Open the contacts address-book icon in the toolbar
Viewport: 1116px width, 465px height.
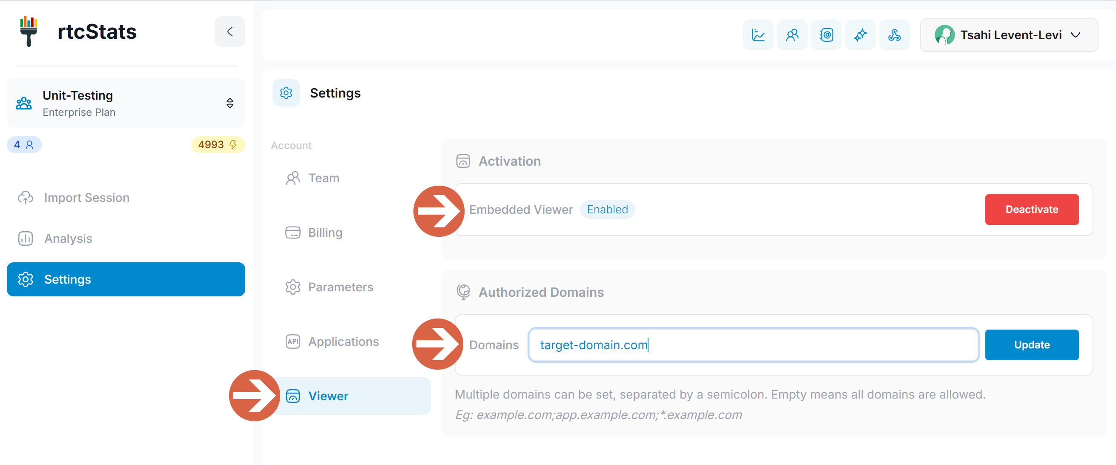[826, 34]
